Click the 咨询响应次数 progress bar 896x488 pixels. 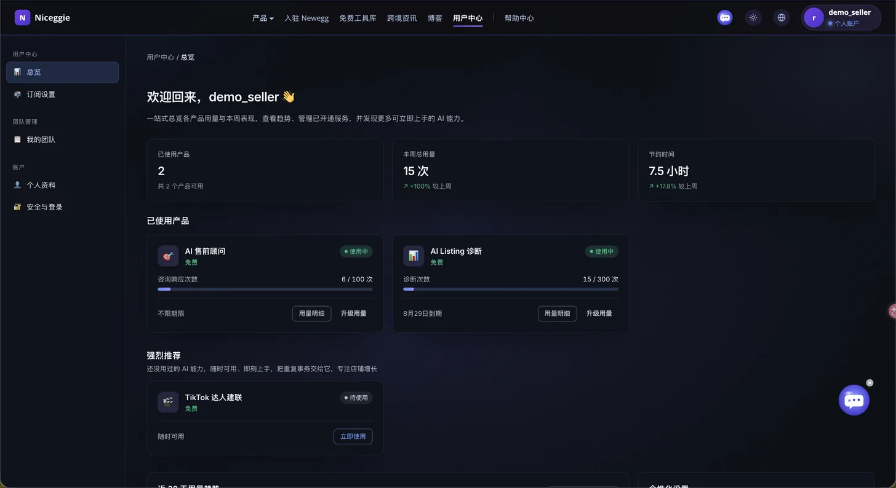[x=265, y=289]
